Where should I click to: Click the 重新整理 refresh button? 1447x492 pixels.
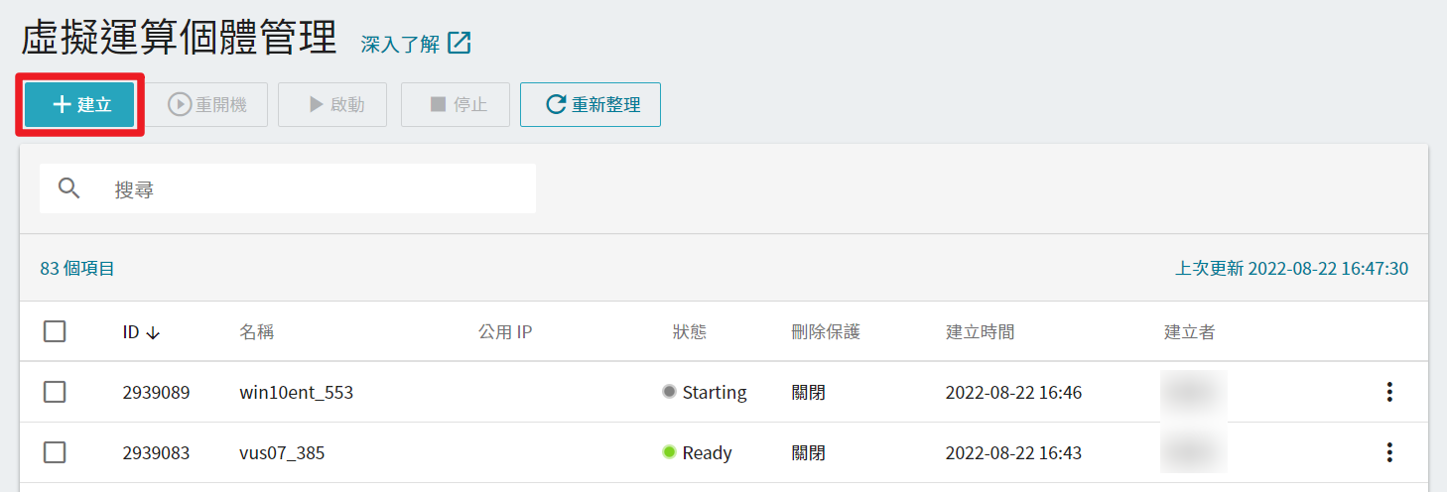tap(591, 105)
